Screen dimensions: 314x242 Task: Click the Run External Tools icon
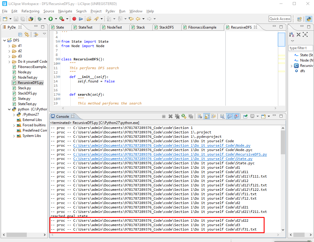coord(62,19)
